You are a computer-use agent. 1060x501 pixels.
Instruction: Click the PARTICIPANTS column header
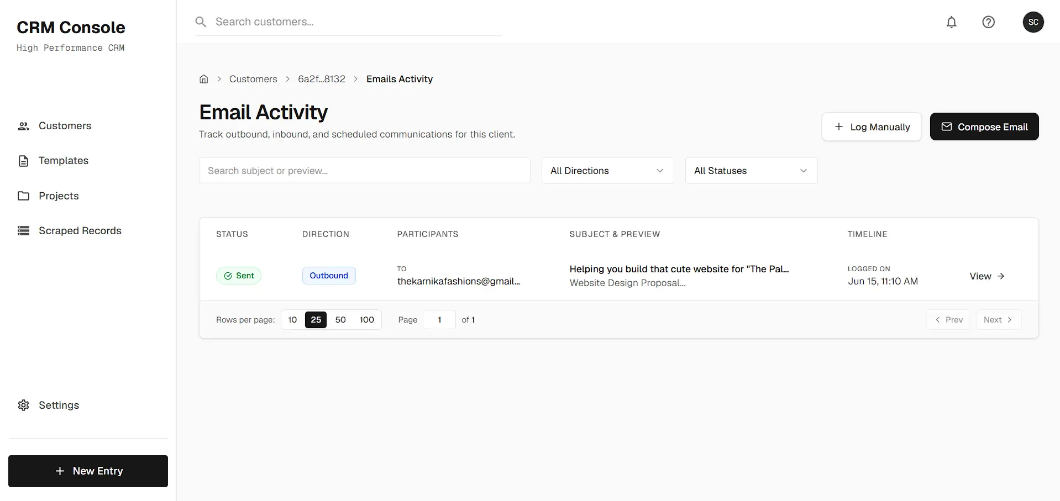pos(427,234)
